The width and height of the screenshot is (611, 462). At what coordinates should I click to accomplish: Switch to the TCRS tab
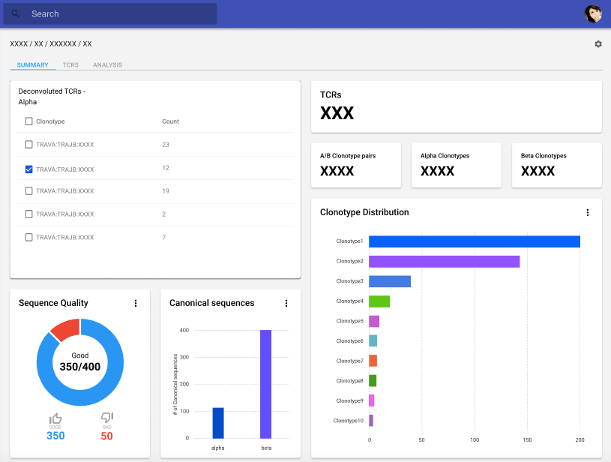[x=70, y=64]
